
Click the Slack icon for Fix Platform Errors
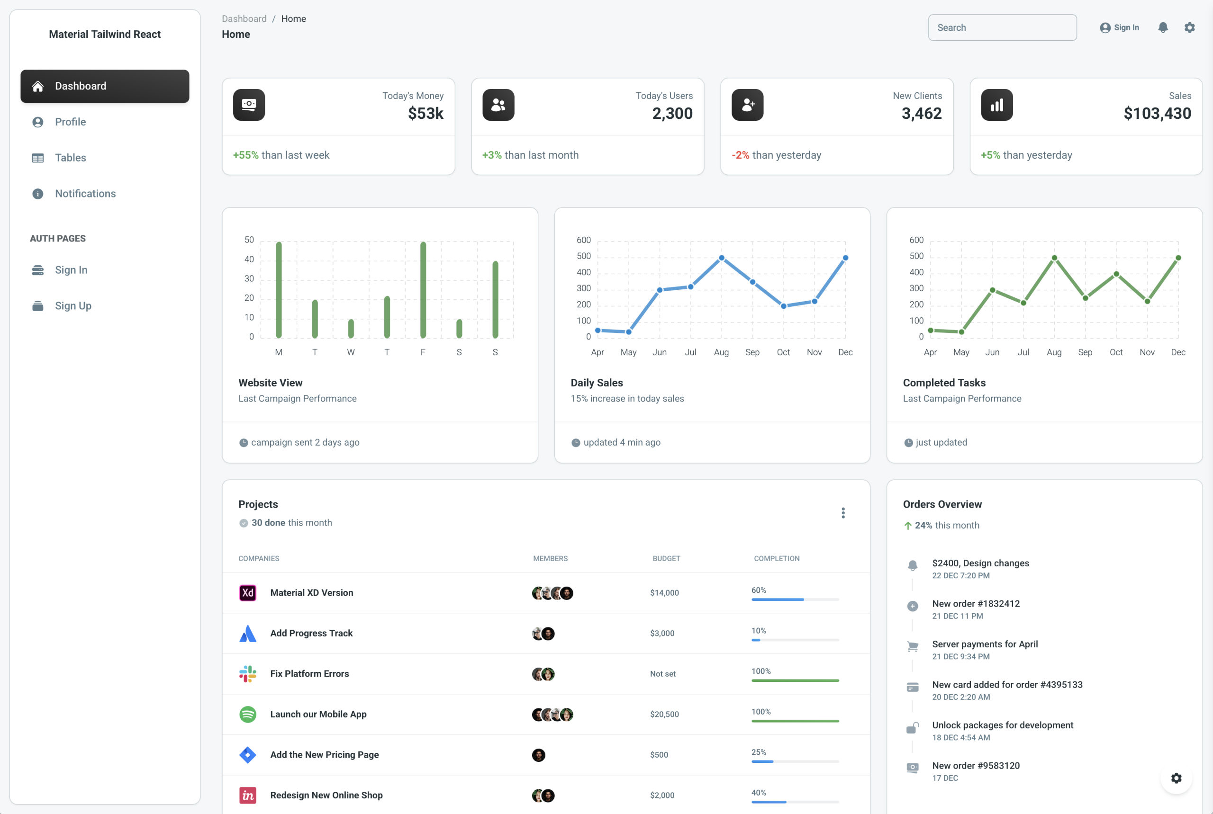(248, 673)
